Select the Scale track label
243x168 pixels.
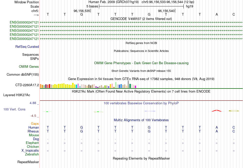click(35, 6)
